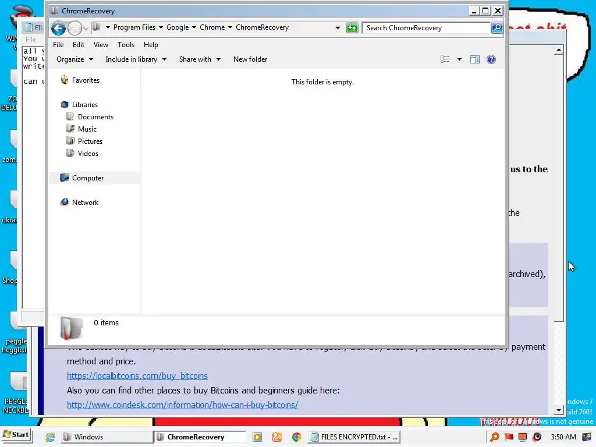Open the Edit menu

tap(79, 45)
